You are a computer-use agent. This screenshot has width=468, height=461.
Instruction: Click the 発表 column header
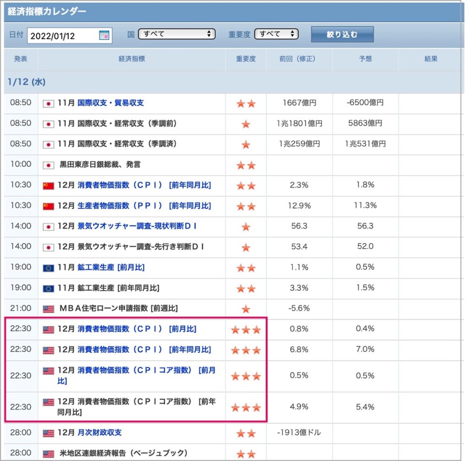click(21, 58)
